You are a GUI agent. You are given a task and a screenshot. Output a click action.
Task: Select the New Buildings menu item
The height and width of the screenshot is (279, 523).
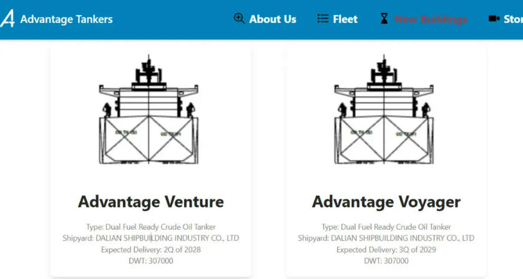click(430, 19)
